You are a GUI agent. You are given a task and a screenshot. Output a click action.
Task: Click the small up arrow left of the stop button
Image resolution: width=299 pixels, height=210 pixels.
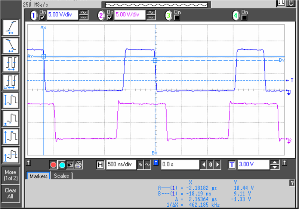[28, 163]
